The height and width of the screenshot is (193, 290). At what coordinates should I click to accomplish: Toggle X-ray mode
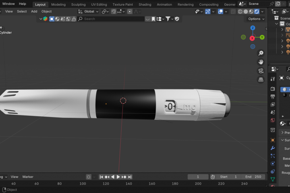coord(233,11)
